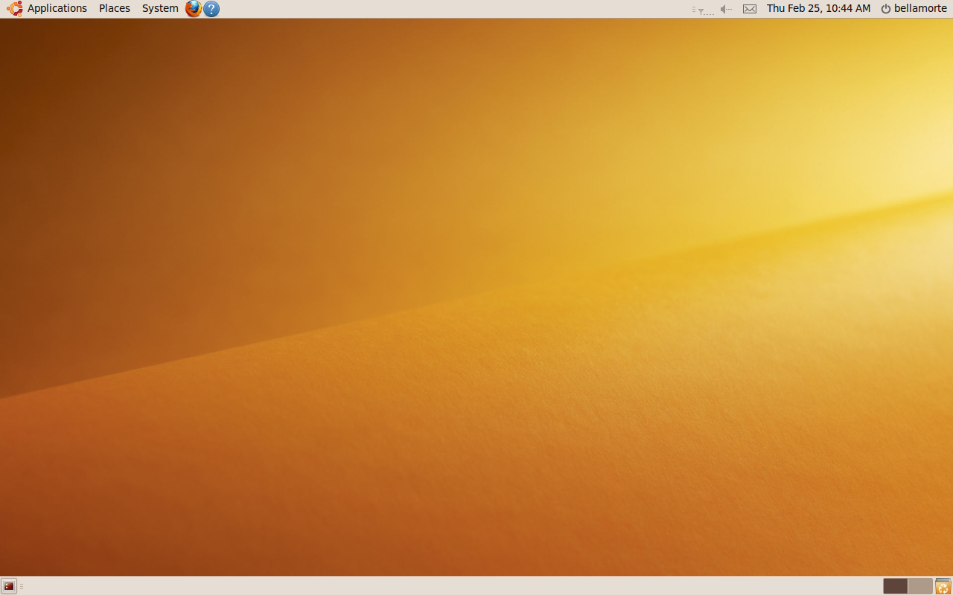The height and width of the screenshot is (595, 953).
Task: Open the Places menu
Action: pos(114,9)
